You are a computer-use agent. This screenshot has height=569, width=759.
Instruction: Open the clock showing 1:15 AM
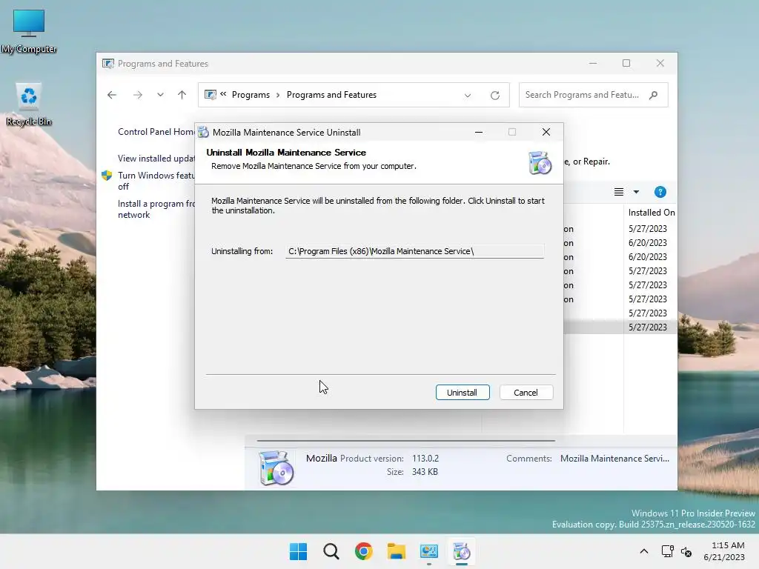[724, 551]
